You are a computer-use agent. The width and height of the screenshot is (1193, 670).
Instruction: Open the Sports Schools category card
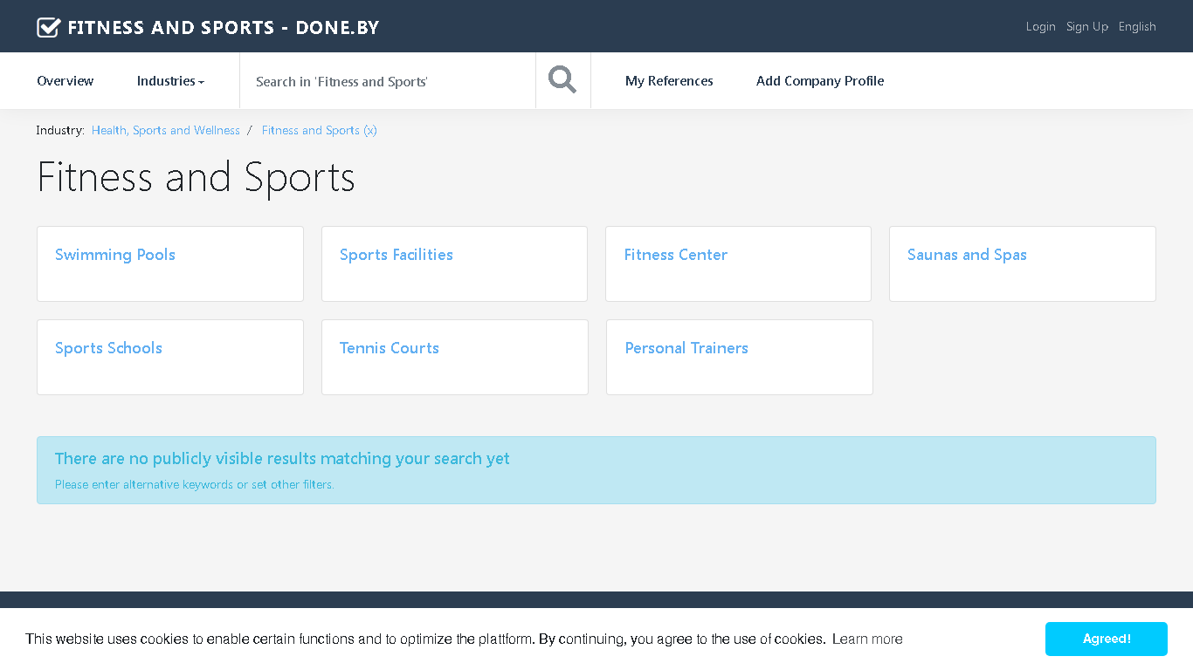pyautogui.click(x=170, y=357)
